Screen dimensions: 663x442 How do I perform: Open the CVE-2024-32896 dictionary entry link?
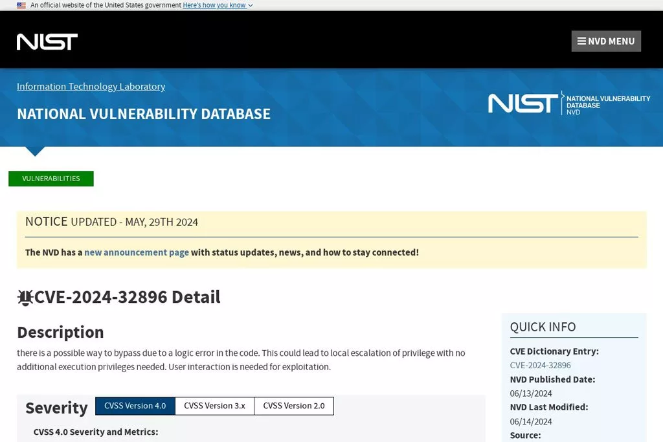tap(540, 366)
